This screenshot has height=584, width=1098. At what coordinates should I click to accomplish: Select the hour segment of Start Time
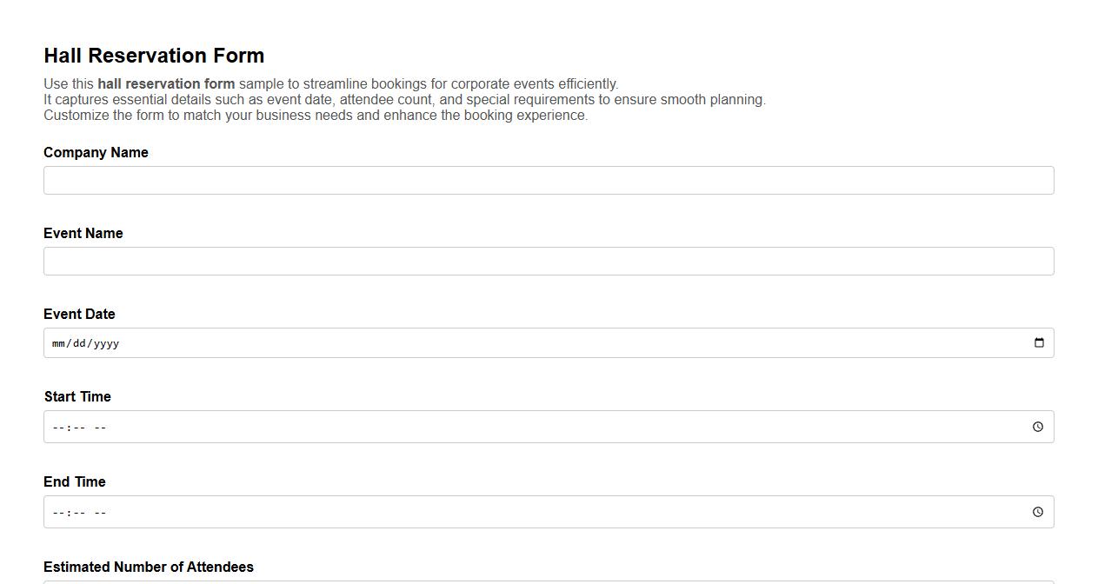point(58,428)
